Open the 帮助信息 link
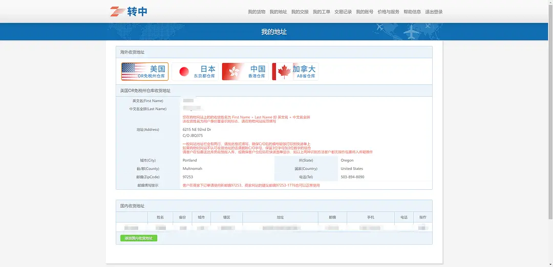The image size is (553, 267). (412, 12)
